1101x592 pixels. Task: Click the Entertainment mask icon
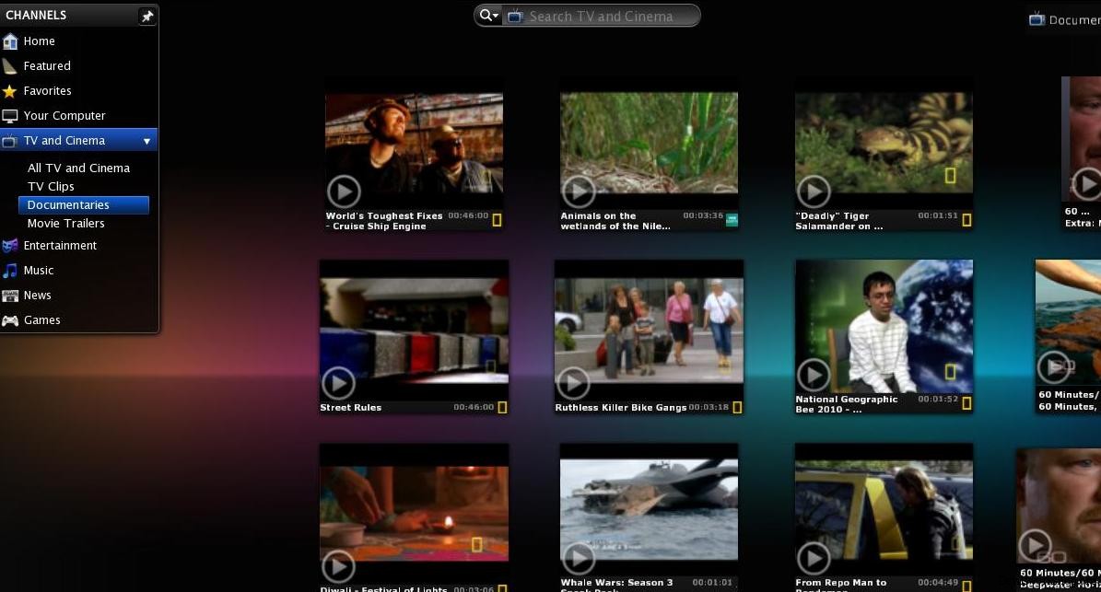tap(10, 246)
